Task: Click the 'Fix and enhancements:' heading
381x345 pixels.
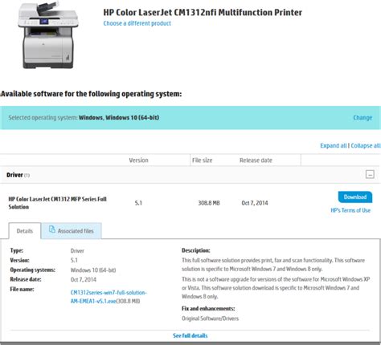Action: [x=208, y=309]
